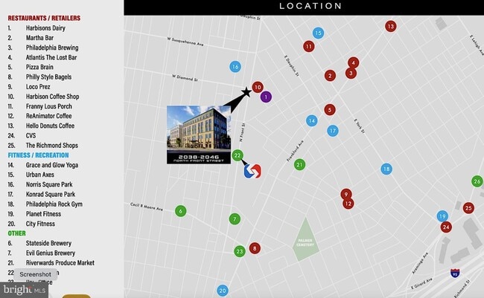Select red marker 13 on the map
484x298 pixels.
[390, 26]
